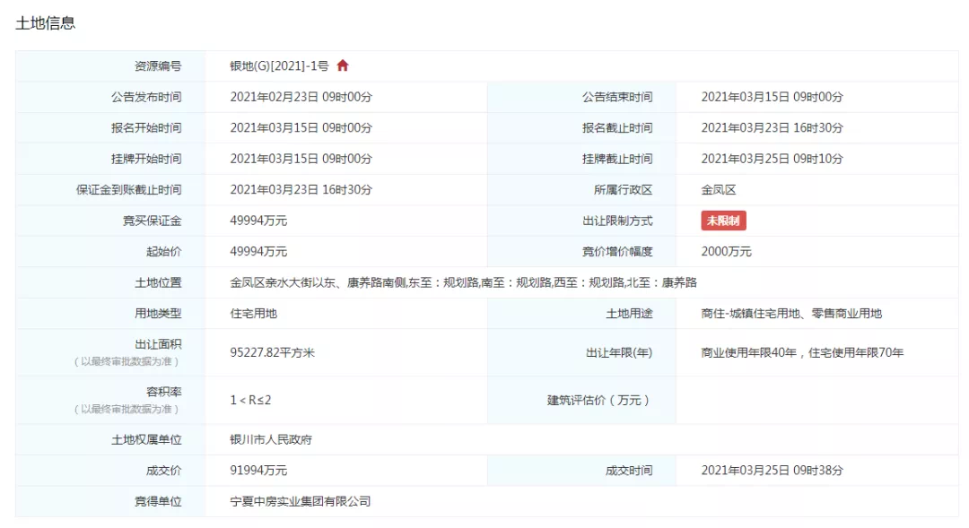Click the empty 建筑评估价 value cell
This screenshot has width=969, height=528.
point(816,400)
